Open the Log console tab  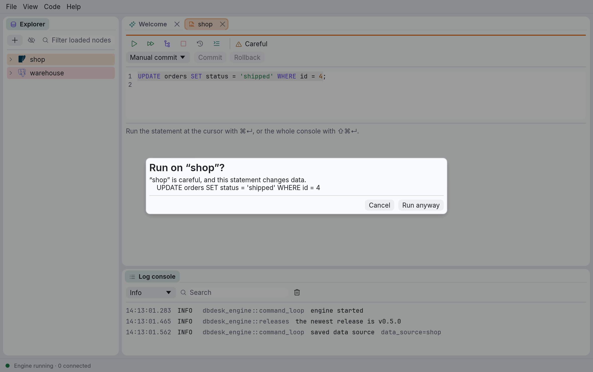click(x=152, y=276)
